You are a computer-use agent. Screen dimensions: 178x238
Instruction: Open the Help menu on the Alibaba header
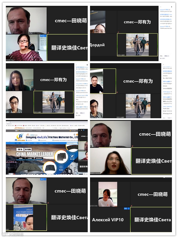[x=43, y=128]
